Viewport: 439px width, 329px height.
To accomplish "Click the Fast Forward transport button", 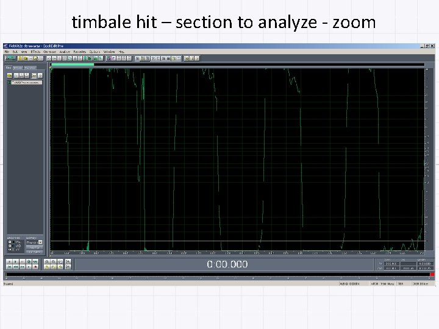I will click(x=23, y=267).
